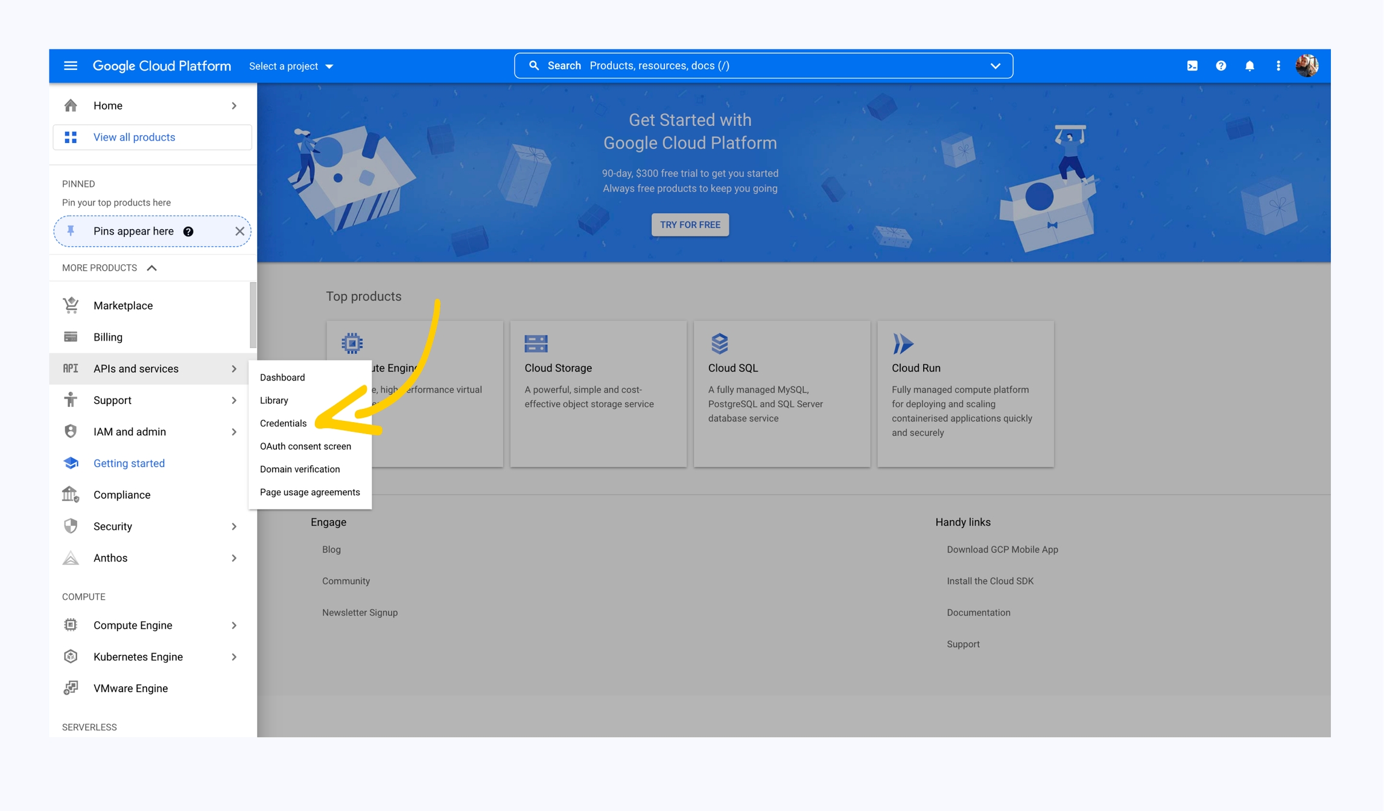Click the sidebar vertical scrollbar
Viewport: 1384px width, 811px height.
(253, 315)
